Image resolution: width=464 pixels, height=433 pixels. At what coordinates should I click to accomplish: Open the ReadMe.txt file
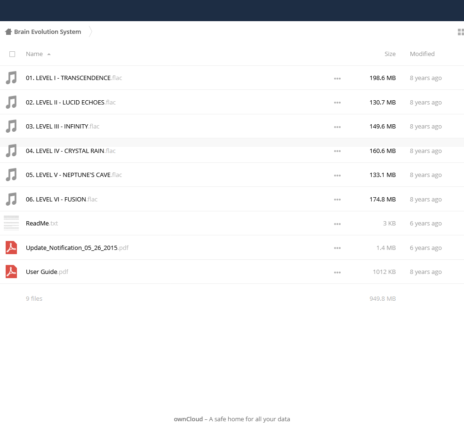[x=42, y=224]
